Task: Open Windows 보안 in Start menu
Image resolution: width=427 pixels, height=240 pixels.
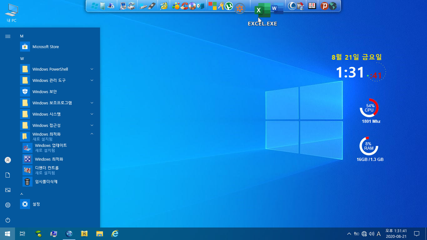Action: [58, 92]
